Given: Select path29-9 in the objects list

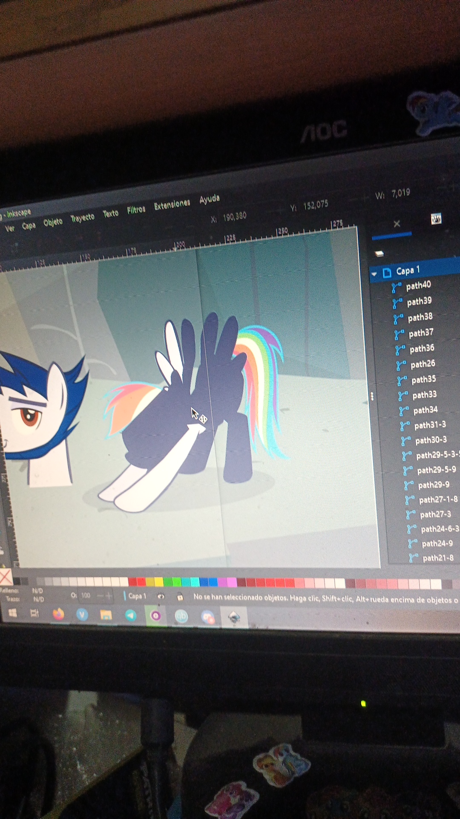Looking at the screenshot, I should 434,485.
